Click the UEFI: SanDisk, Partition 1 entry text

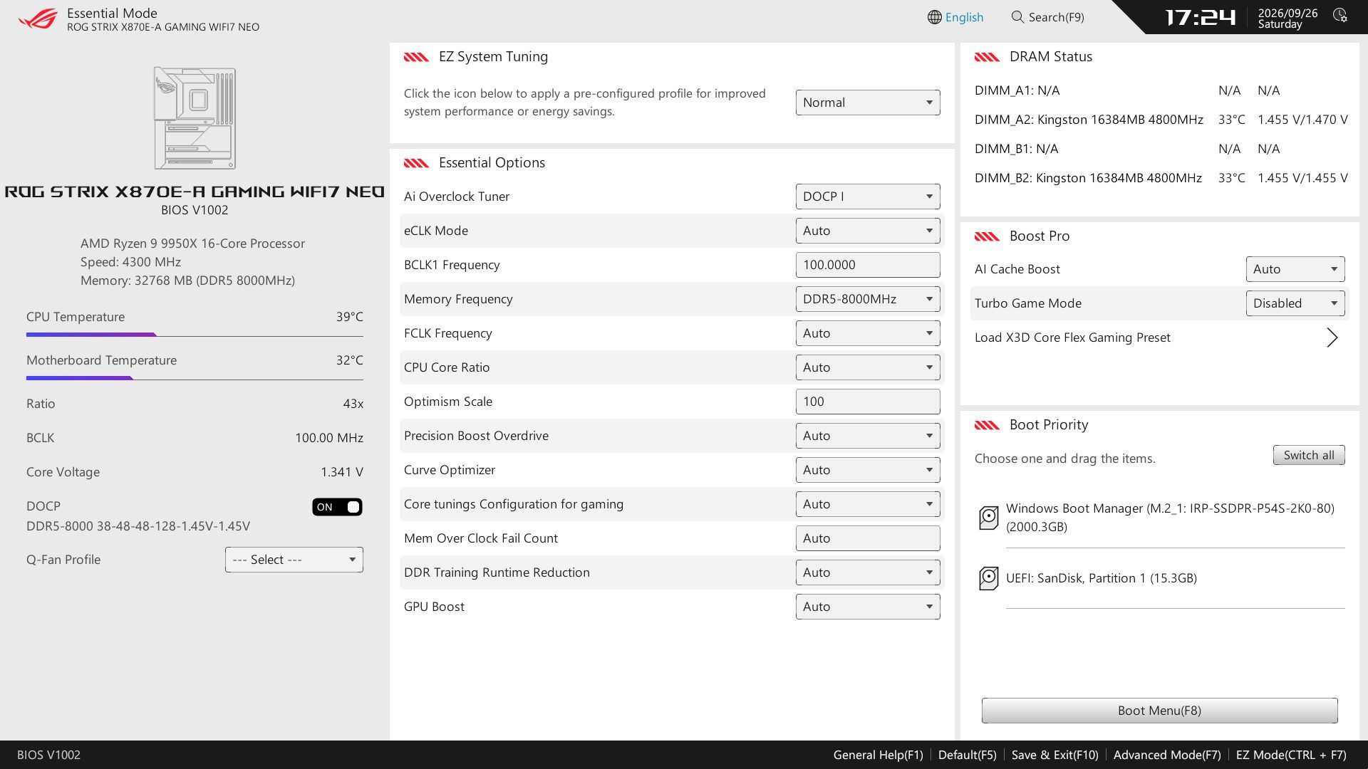[1101, 578]
